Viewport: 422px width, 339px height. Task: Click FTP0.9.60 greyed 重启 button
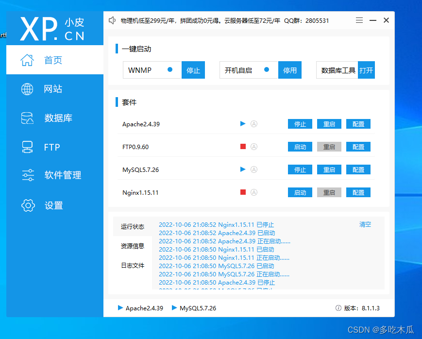[x=329, y=147]
